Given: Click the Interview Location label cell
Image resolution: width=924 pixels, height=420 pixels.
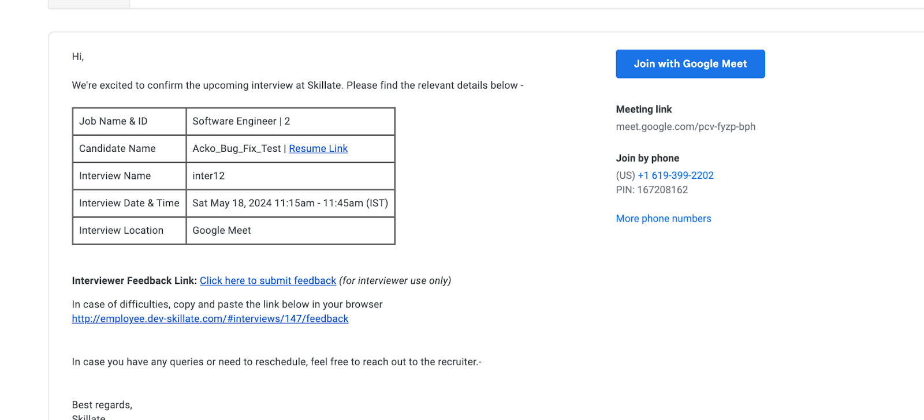Looking at the screenshot, I should 129,231.
